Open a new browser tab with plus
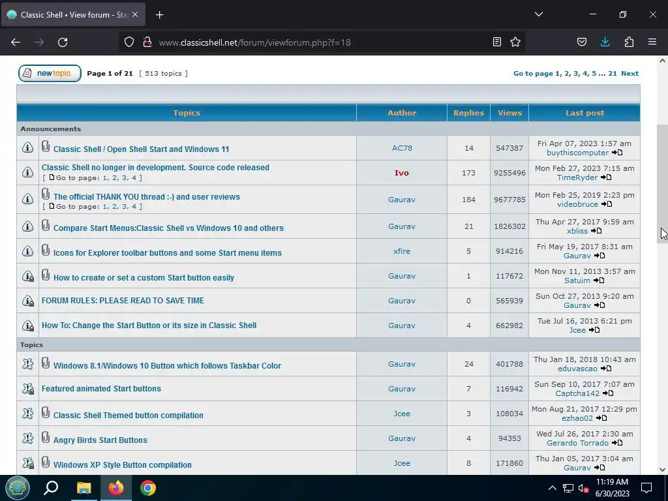Screen dimensions: 668x501 (159, 15)
